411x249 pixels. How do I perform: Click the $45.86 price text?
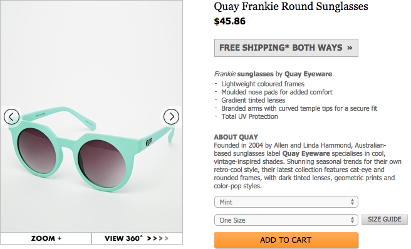click(229, 21)
